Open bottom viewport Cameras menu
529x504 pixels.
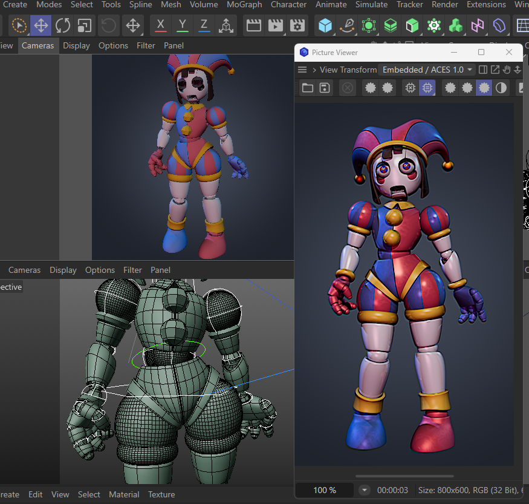coord(24,270)
